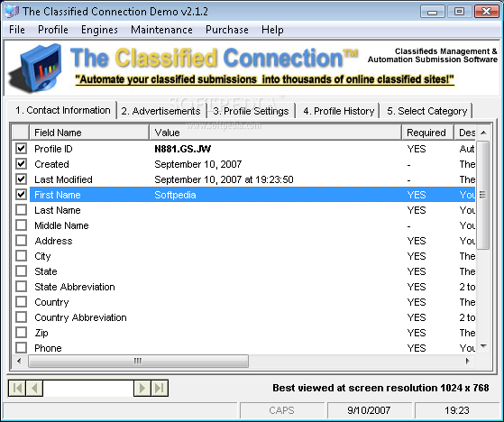Select the Last Name row label
The height and width of the screenshot is (422, 504).
pyautogui.click(x=58, y=210)
